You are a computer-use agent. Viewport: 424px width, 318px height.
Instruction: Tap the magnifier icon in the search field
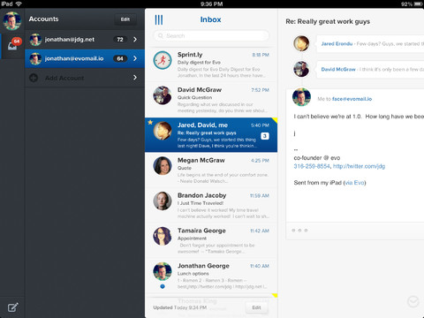click(161, 36)
